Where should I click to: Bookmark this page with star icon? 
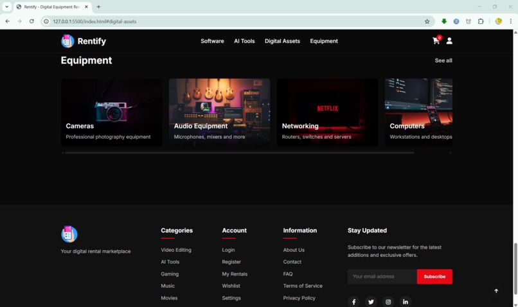click(x=427, y=21)
